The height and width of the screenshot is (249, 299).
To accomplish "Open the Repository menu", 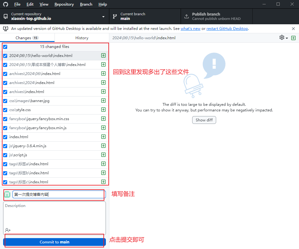I will 64,4.
